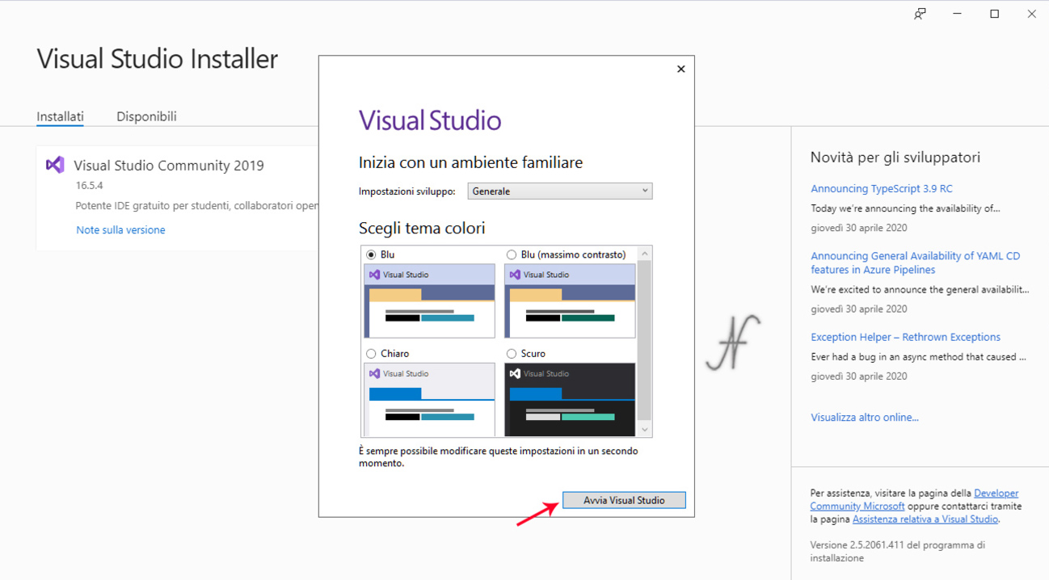The image size is (1049, 580).
Task: Switch to the Disponibili tab
Action: coord(146,116)
